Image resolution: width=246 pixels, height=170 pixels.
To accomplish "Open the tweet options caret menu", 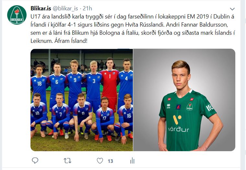I will coord(232,9).
